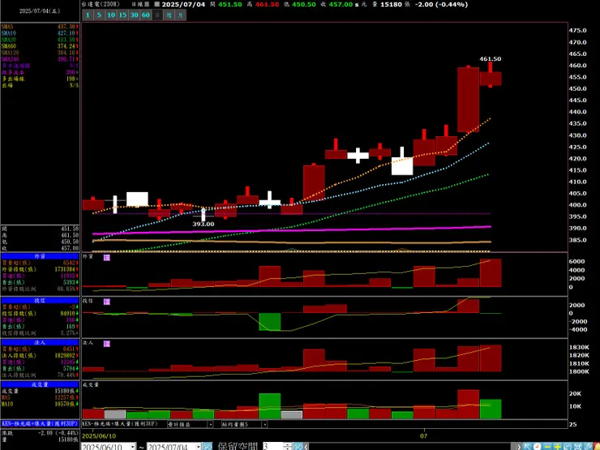The height and width of the screenshot is (450, 600).
Task: Click GO button next to date range
Action: [x=207, y=447]
